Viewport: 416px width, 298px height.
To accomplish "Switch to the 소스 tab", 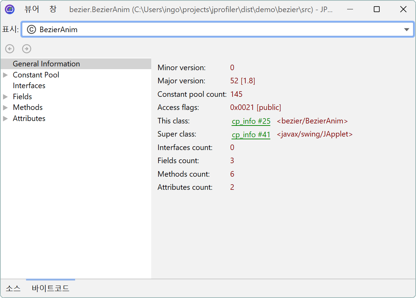I will [x=13, y=288].
